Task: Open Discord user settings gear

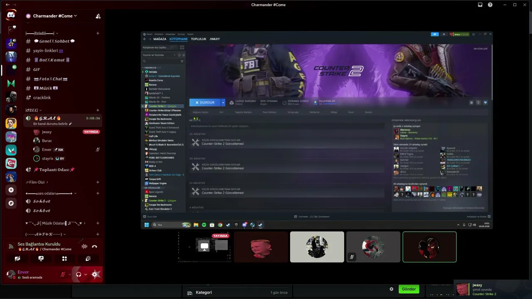Action: tap(95, 274)
